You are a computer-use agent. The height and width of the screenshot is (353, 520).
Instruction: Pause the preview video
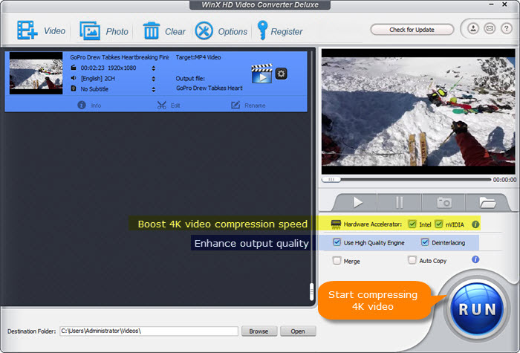tap(400, 202)
